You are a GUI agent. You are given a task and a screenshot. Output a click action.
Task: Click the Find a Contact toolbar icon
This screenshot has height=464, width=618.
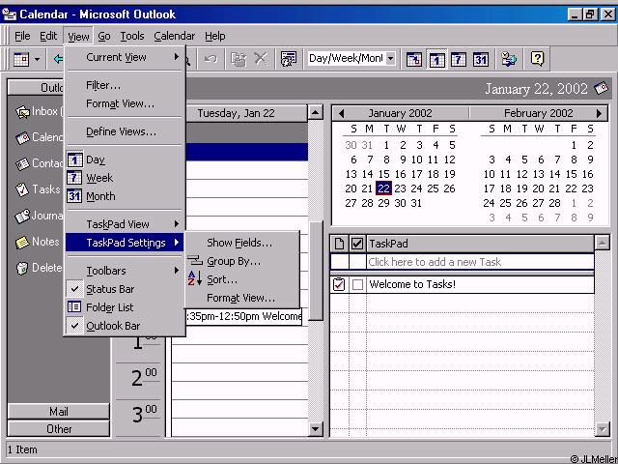coord(509,59)
